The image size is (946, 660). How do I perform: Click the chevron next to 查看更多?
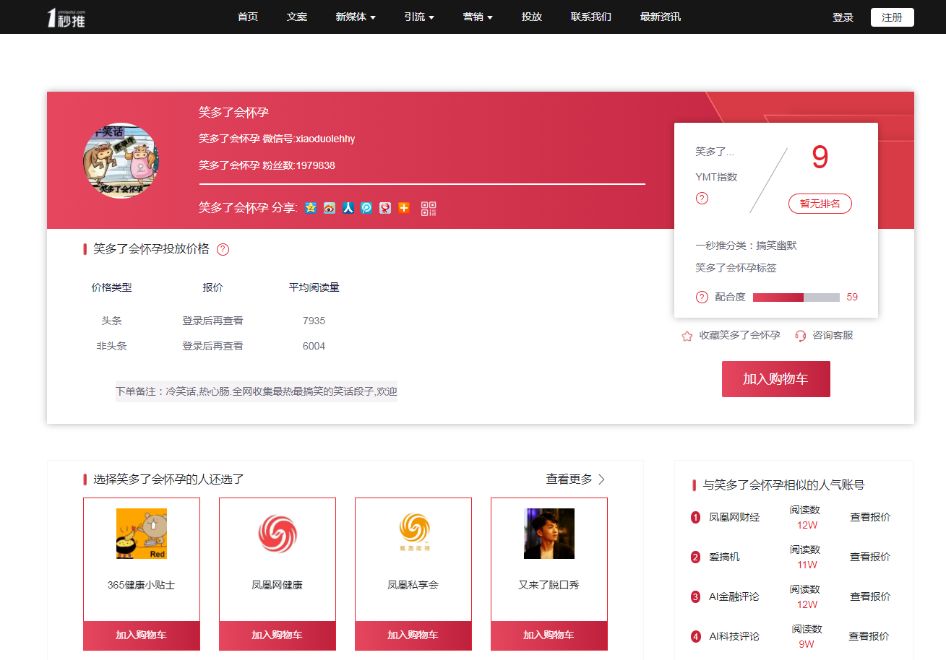(x=602, y=479)
